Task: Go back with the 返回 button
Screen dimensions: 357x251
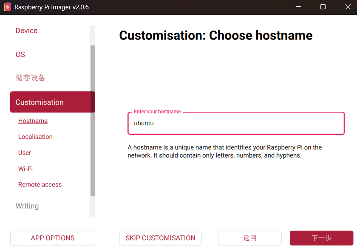Action: click(249, 238)
